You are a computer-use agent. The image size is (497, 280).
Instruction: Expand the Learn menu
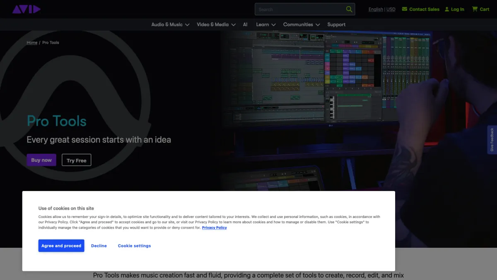point(266,24)
